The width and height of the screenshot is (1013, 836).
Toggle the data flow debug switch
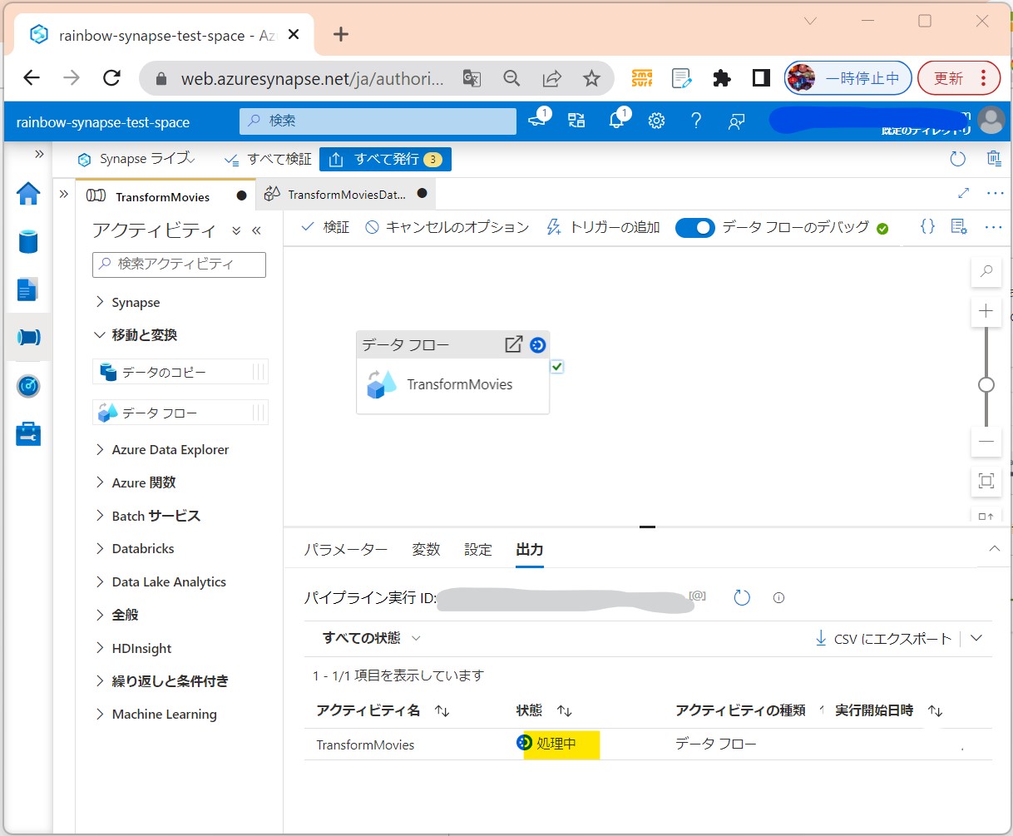point(694,227)
